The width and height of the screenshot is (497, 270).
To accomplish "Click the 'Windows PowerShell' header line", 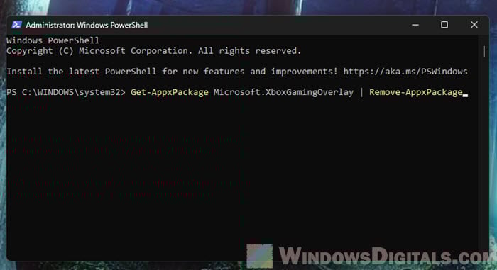I will pos(53,40).
